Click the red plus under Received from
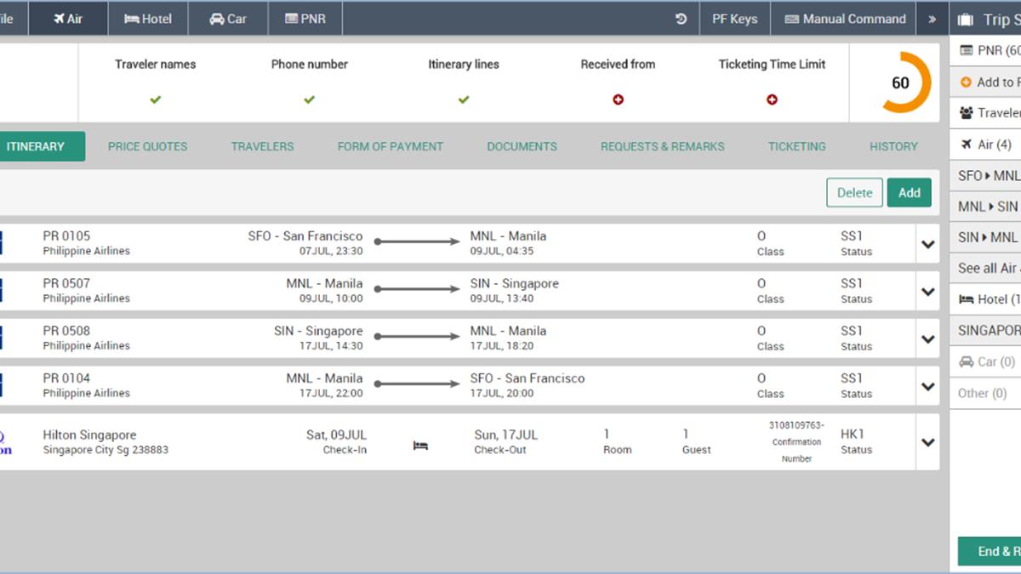1021x574 pixels. tap(618, 99)
